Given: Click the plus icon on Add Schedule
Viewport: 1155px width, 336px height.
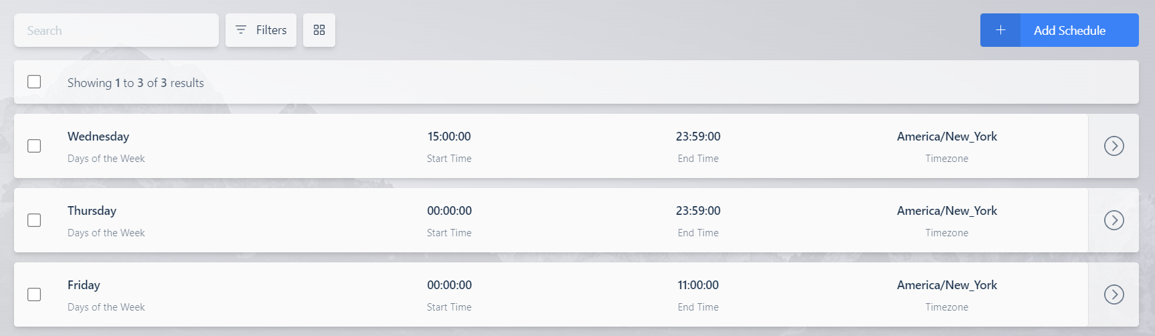Looking at the screenshot, I should click(1000, 30).
